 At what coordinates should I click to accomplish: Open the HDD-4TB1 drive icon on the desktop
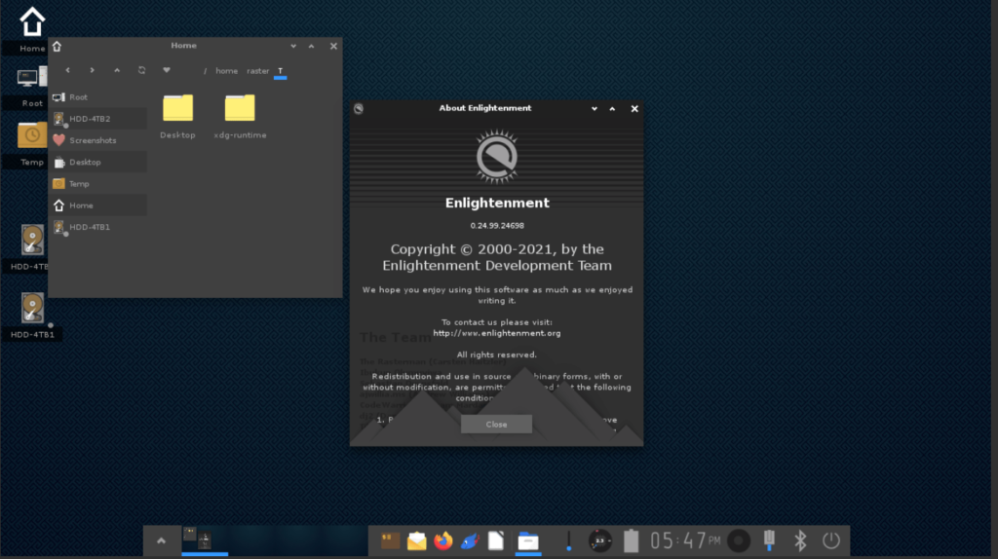tap(32, 309)
